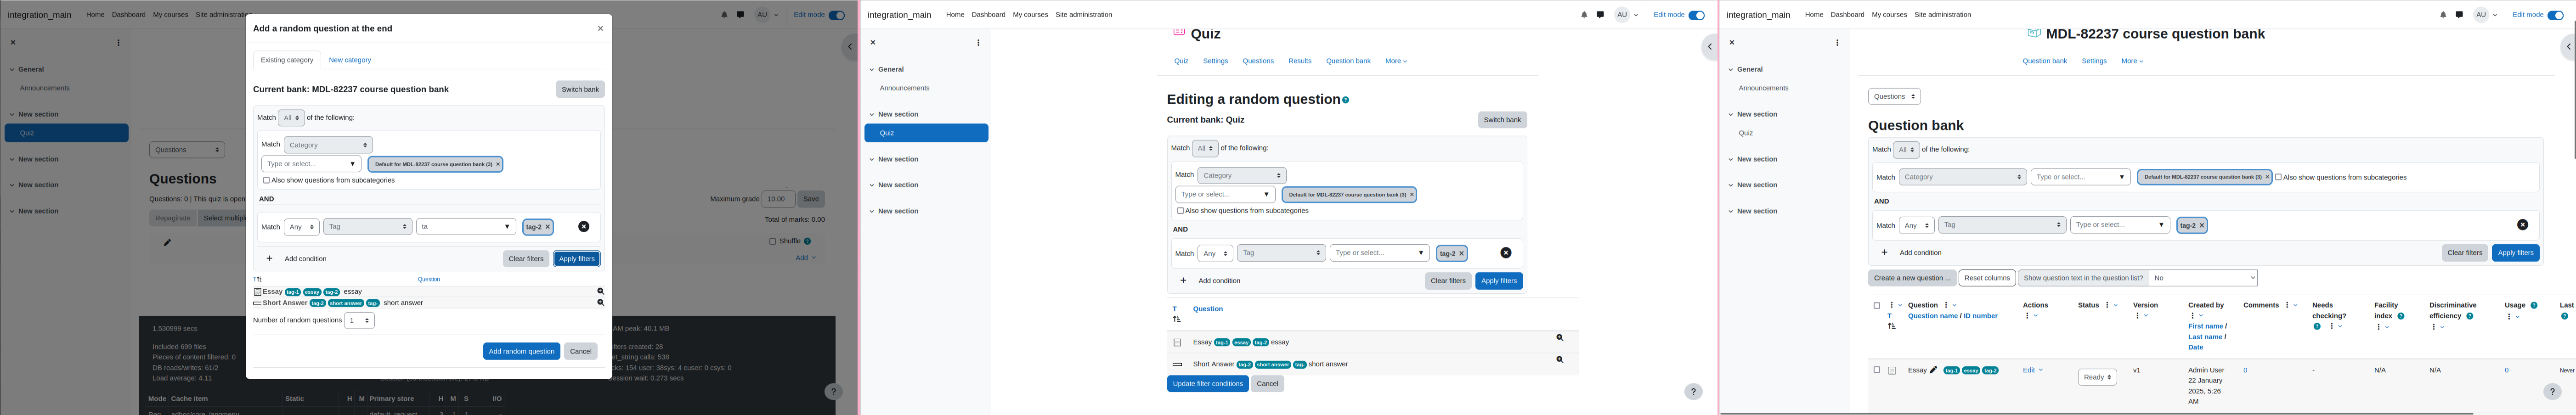Preview Essay on Editing random question page
Screen dimensions: 2576x415
(1559, 338)
